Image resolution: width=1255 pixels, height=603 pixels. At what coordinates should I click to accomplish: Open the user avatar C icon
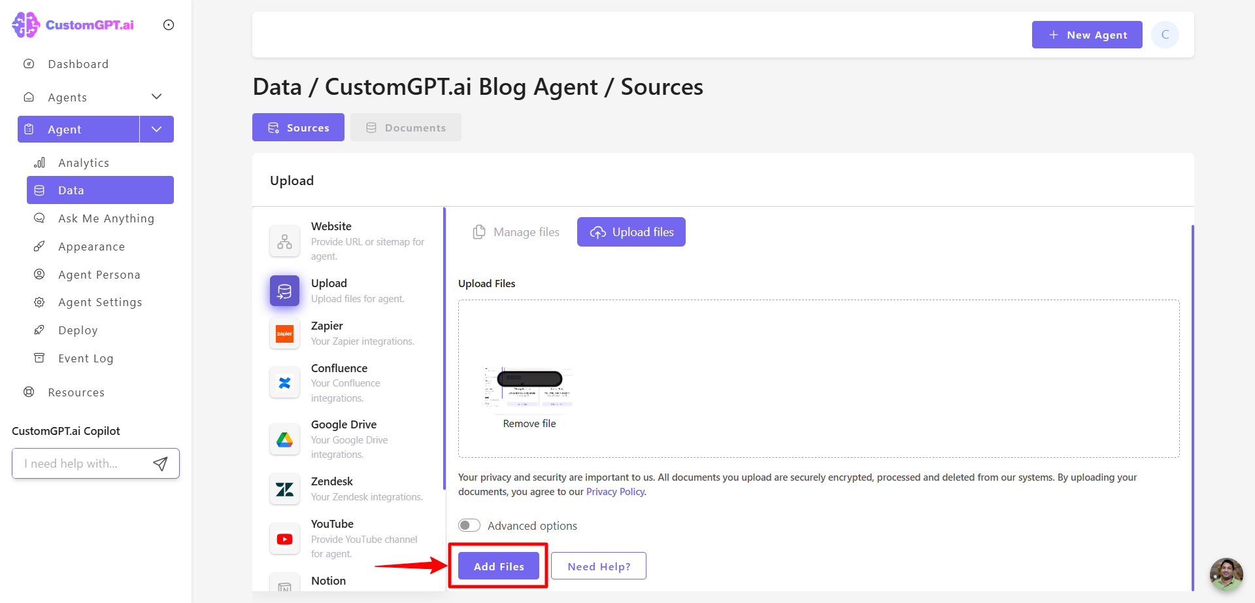(1165, 35)
